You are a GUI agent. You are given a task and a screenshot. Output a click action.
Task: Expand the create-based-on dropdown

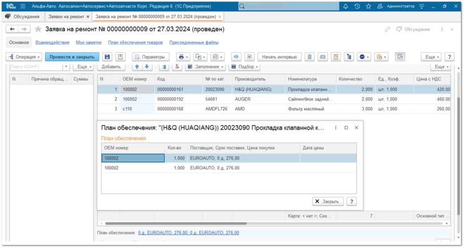(x=200, y=57)
